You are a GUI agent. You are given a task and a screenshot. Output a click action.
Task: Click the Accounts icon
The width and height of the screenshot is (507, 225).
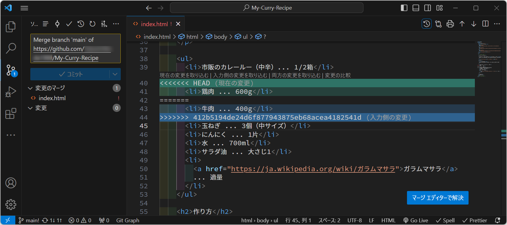[x=11, y=183]
